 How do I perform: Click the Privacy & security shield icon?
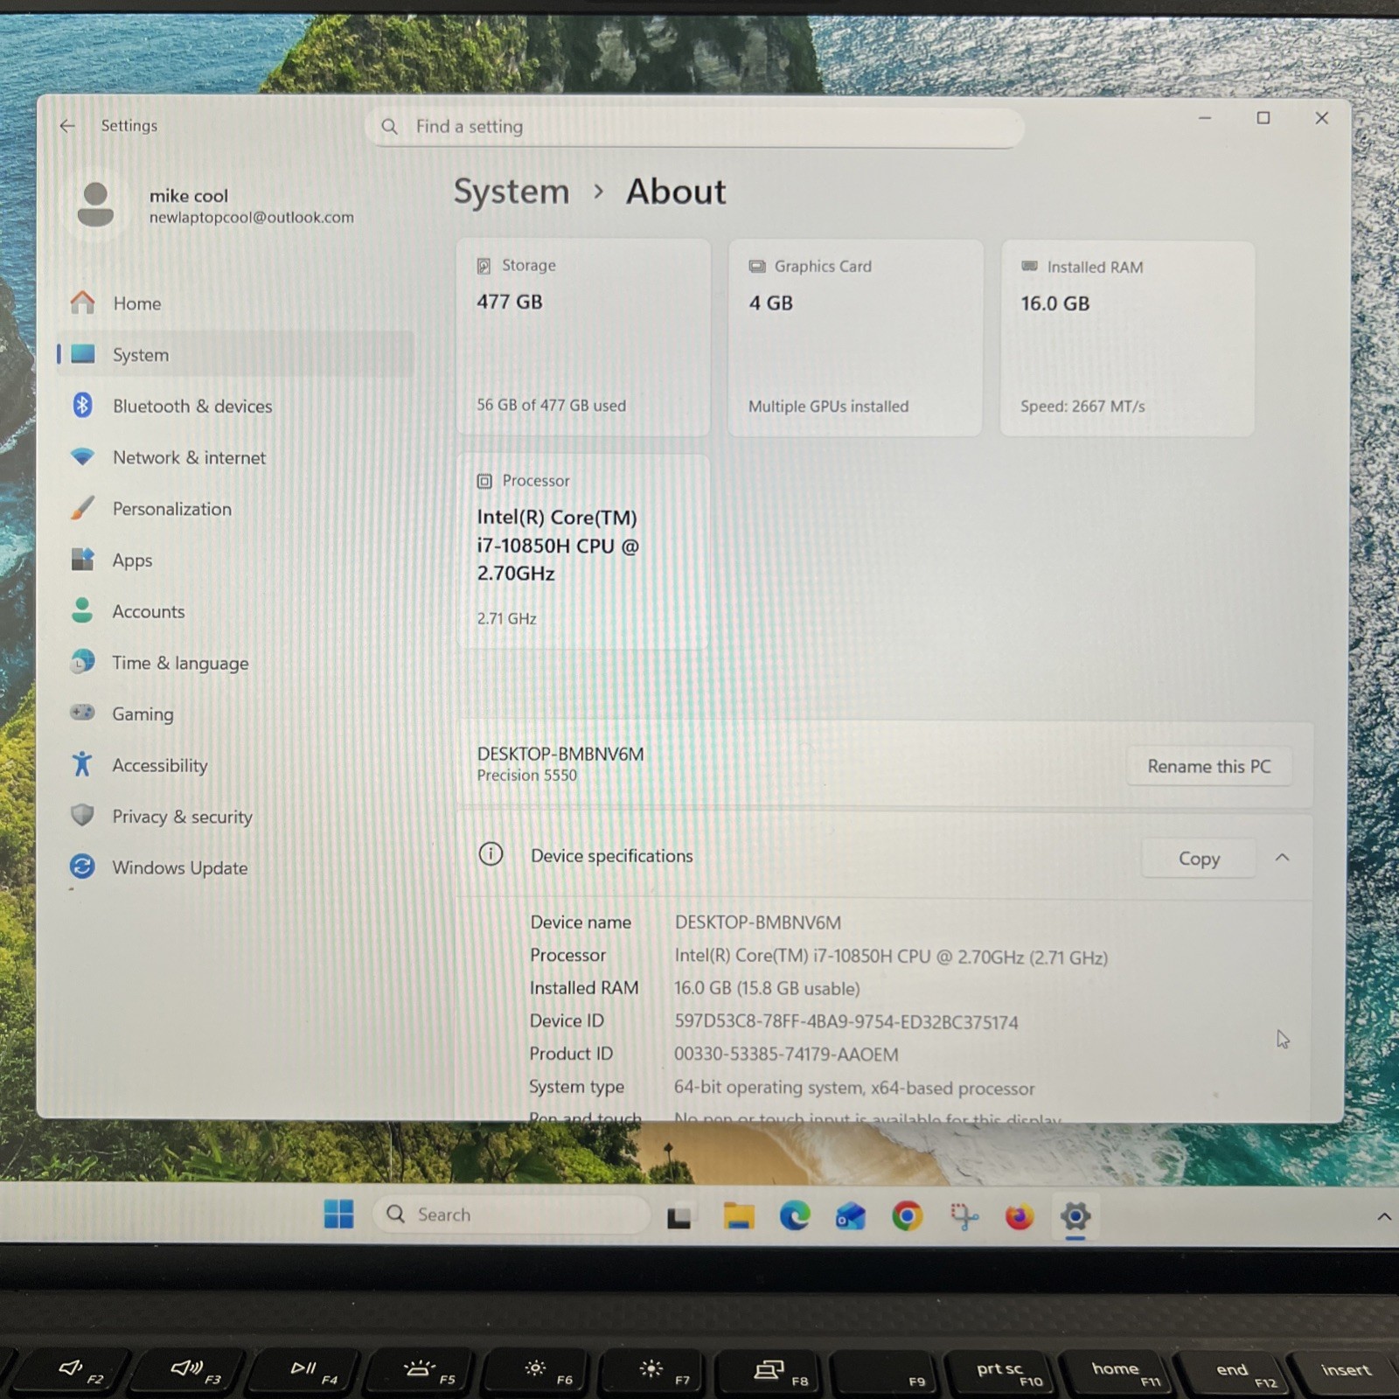pos(82,815)
